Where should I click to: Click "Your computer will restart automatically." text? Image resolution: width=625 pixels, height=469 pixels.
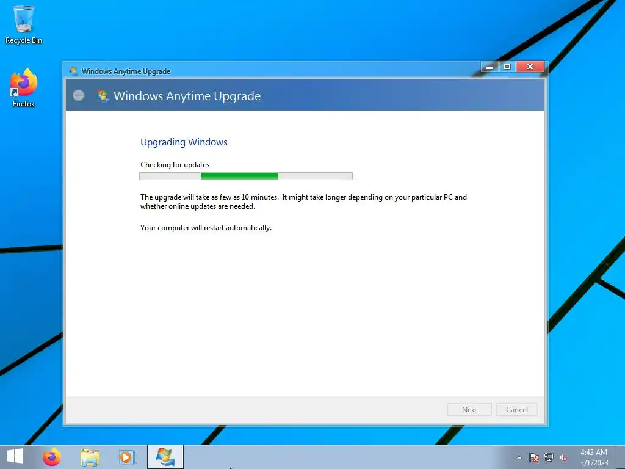coord(206,228)
